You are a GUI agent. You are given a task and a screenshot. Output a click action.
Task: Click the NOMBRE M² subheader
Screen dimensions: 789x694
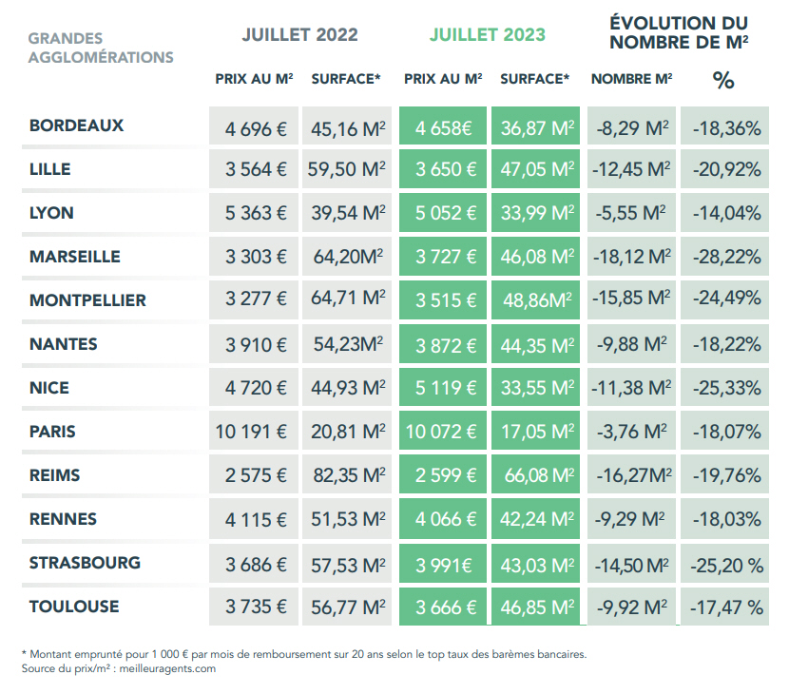pyautogui.click(x=631, y=79)
